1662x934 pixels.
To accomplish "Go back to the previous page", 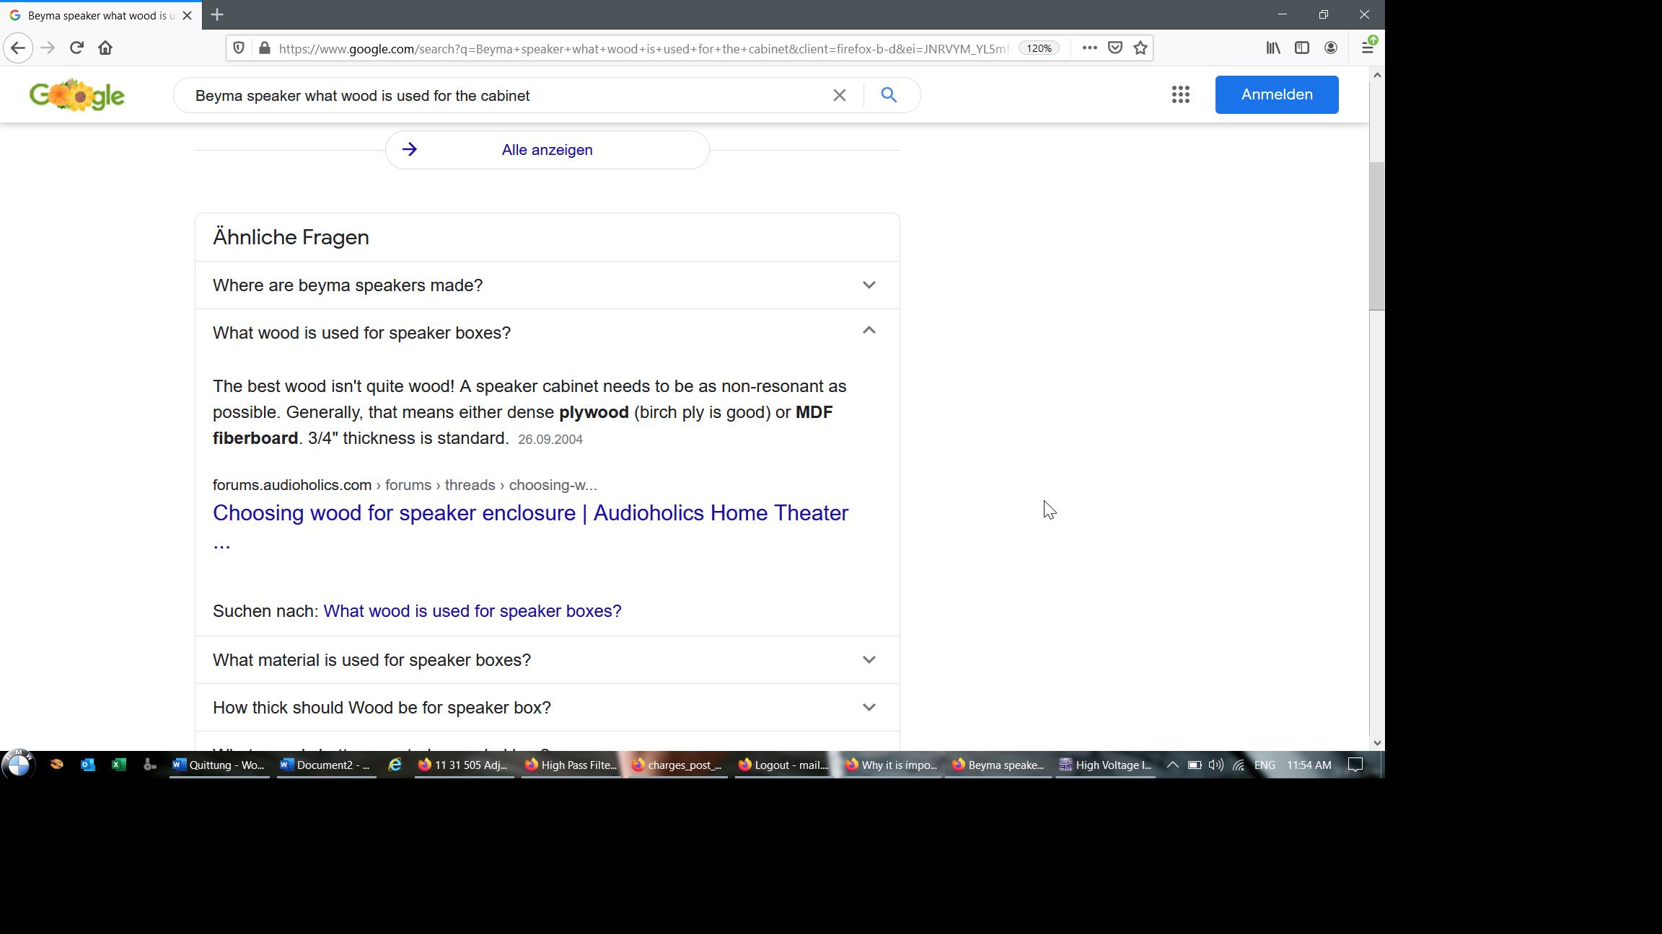I will point(18,48).
